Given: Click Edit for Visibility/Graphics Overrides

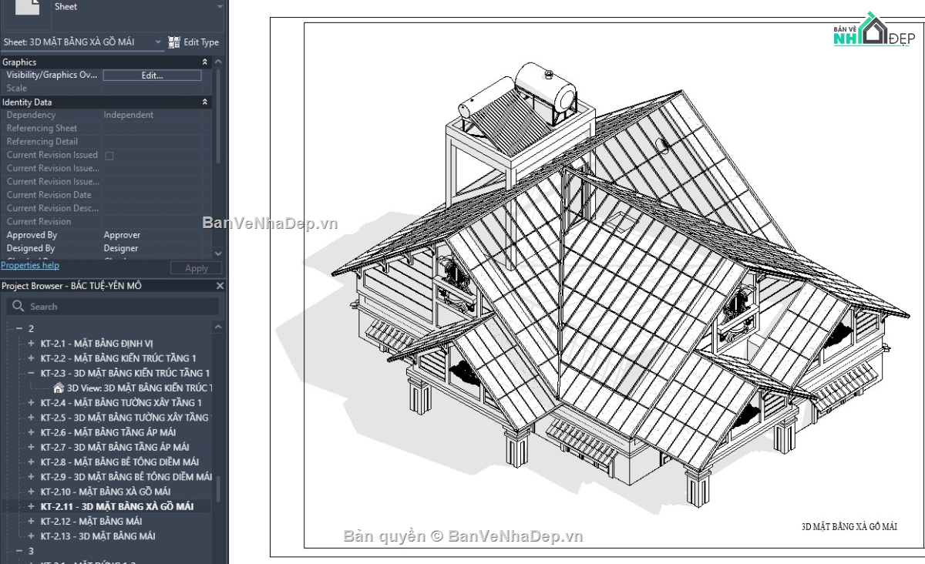Looking at the screenshot, I should click(x=152, y=76).
